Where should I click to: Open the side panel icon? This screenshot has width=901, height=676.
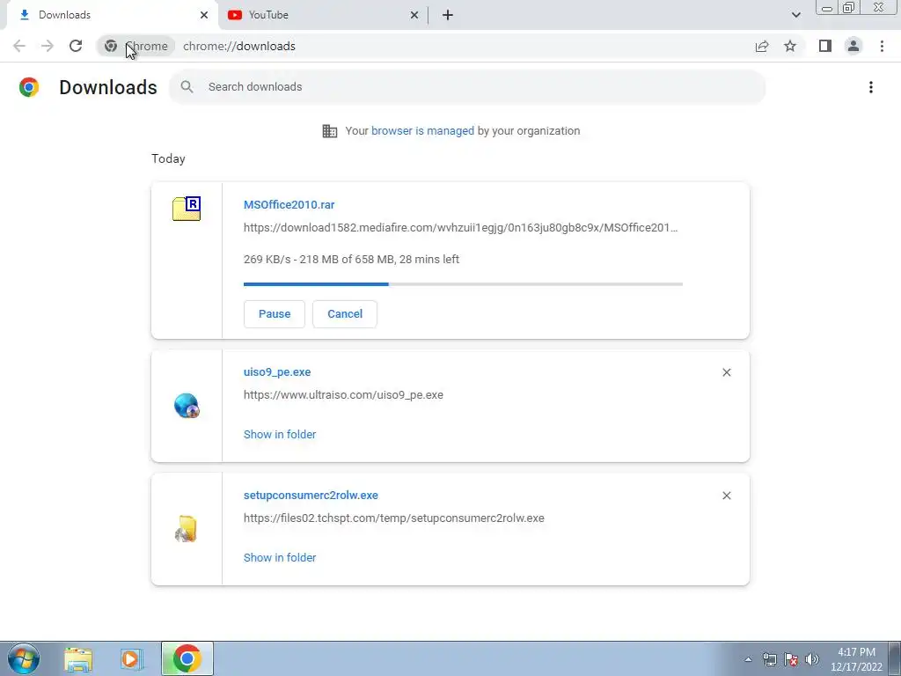click(x=825, y=46)
